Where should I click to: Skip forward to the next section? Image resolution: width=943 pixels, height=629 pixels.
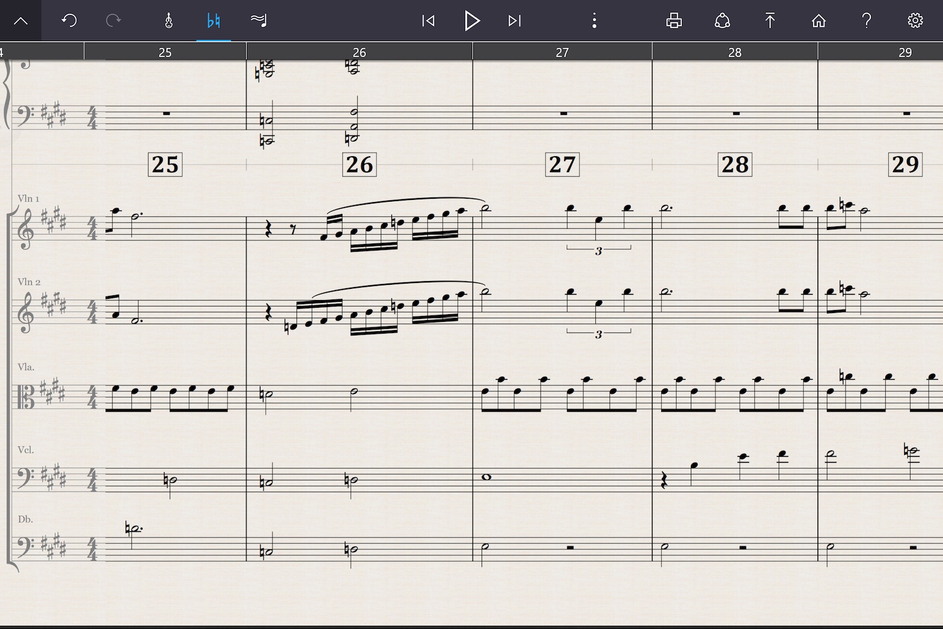point(514,21)
